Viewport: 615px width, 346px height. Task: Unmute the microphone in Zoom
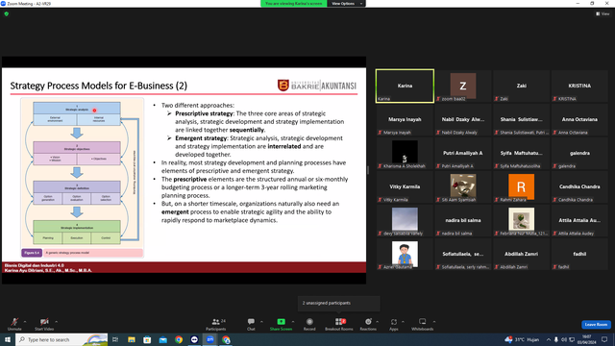point(14,324)
